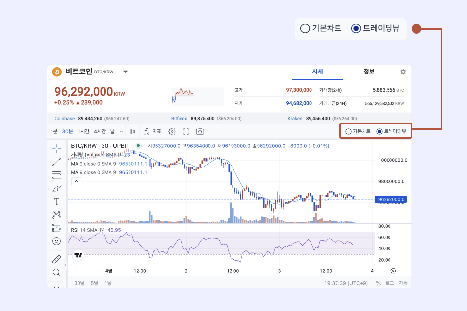Click the TradingView logo badge
The width and height of the screenshot is (467, 311).
78,255
